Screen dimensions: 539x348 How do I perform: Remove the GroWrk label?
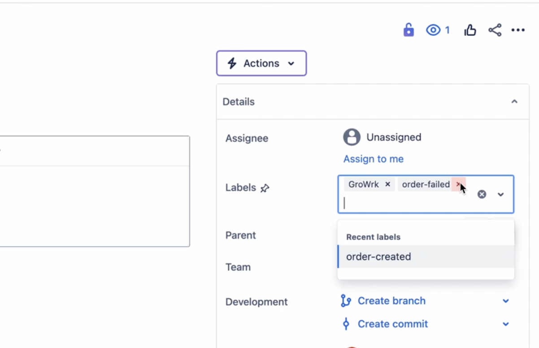click(387, 184)
